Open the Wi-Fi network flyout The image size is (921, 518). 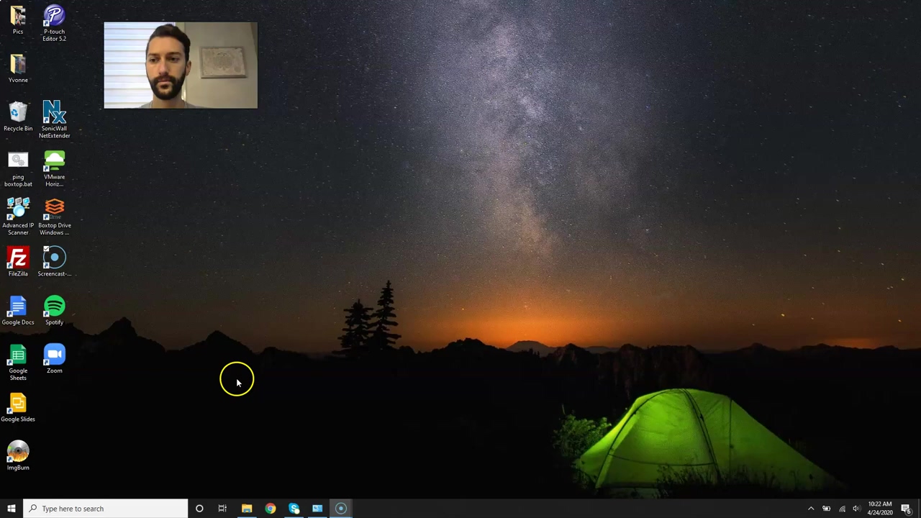[x=842, y=509]
